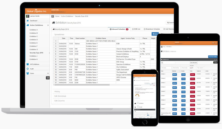The height and width of the screenshot is (129, 222).
Task: Switch to the EDB List tab
Action: [x=136, y=29]
